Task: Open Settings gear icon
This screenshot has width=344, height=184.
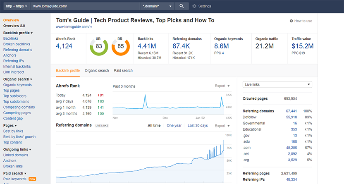Action: pyautogui.click(x=194, y=6)
